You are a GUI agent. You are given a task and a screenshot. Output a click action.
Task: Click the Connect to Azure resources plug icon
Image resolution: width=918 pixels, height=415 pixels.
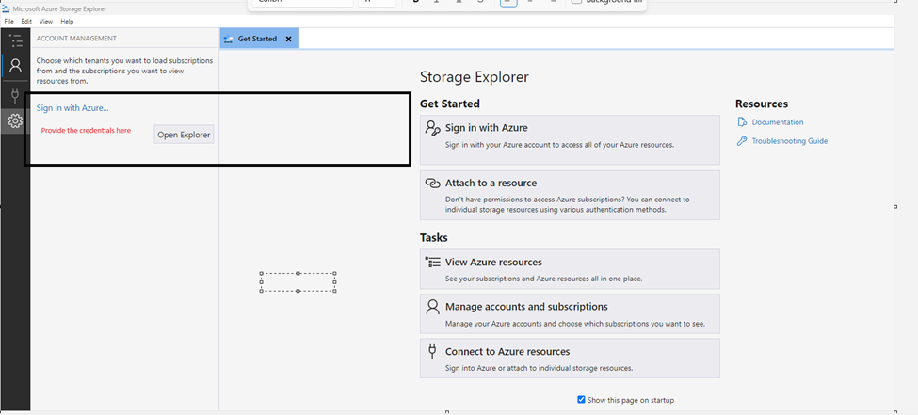pyautogui.click(x=433, y=352)
